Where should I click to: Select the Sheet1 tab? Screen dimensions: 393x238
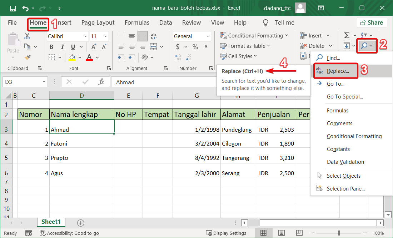51,222
